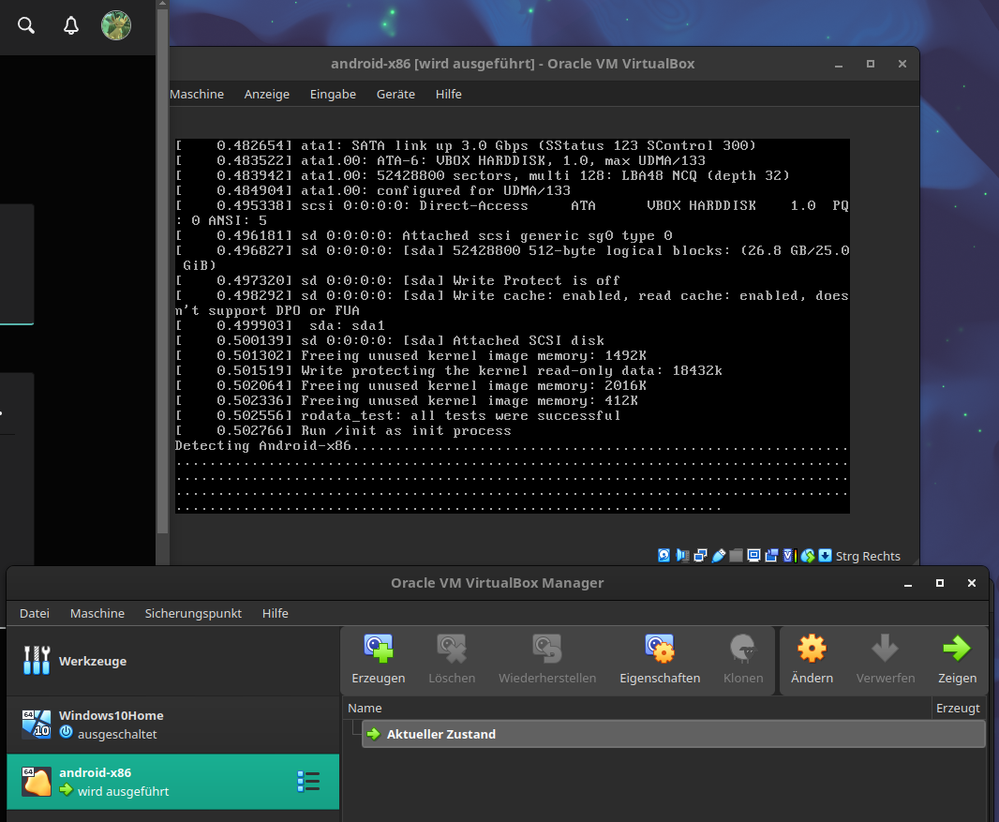Open the USB devices status icon
This screenshot has height=822, width=999.
point(718,556)
